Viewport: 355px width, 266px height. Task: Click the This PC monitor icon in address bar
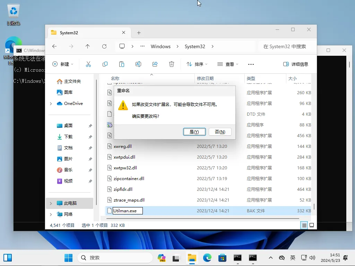pos(122,46)
